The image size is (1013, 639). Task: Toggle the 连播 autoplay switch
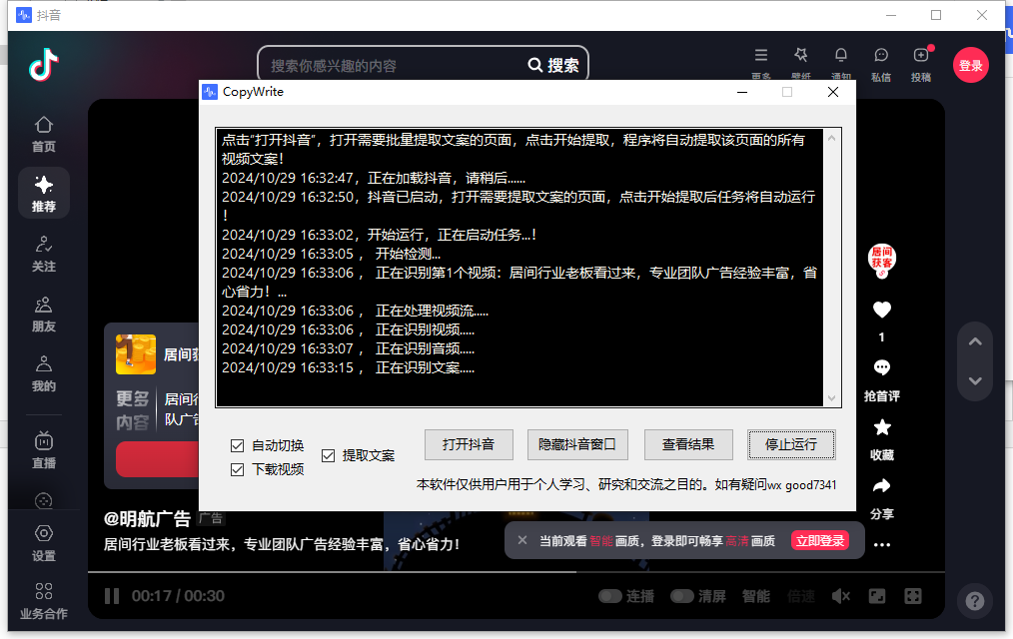609,596
